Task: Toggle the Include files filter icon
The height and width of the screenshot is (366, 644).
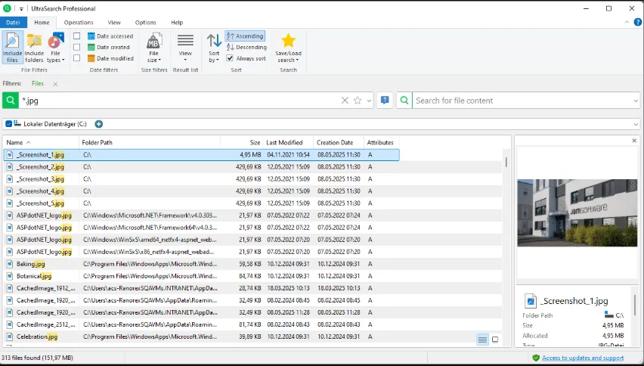Action: (12, 47)
